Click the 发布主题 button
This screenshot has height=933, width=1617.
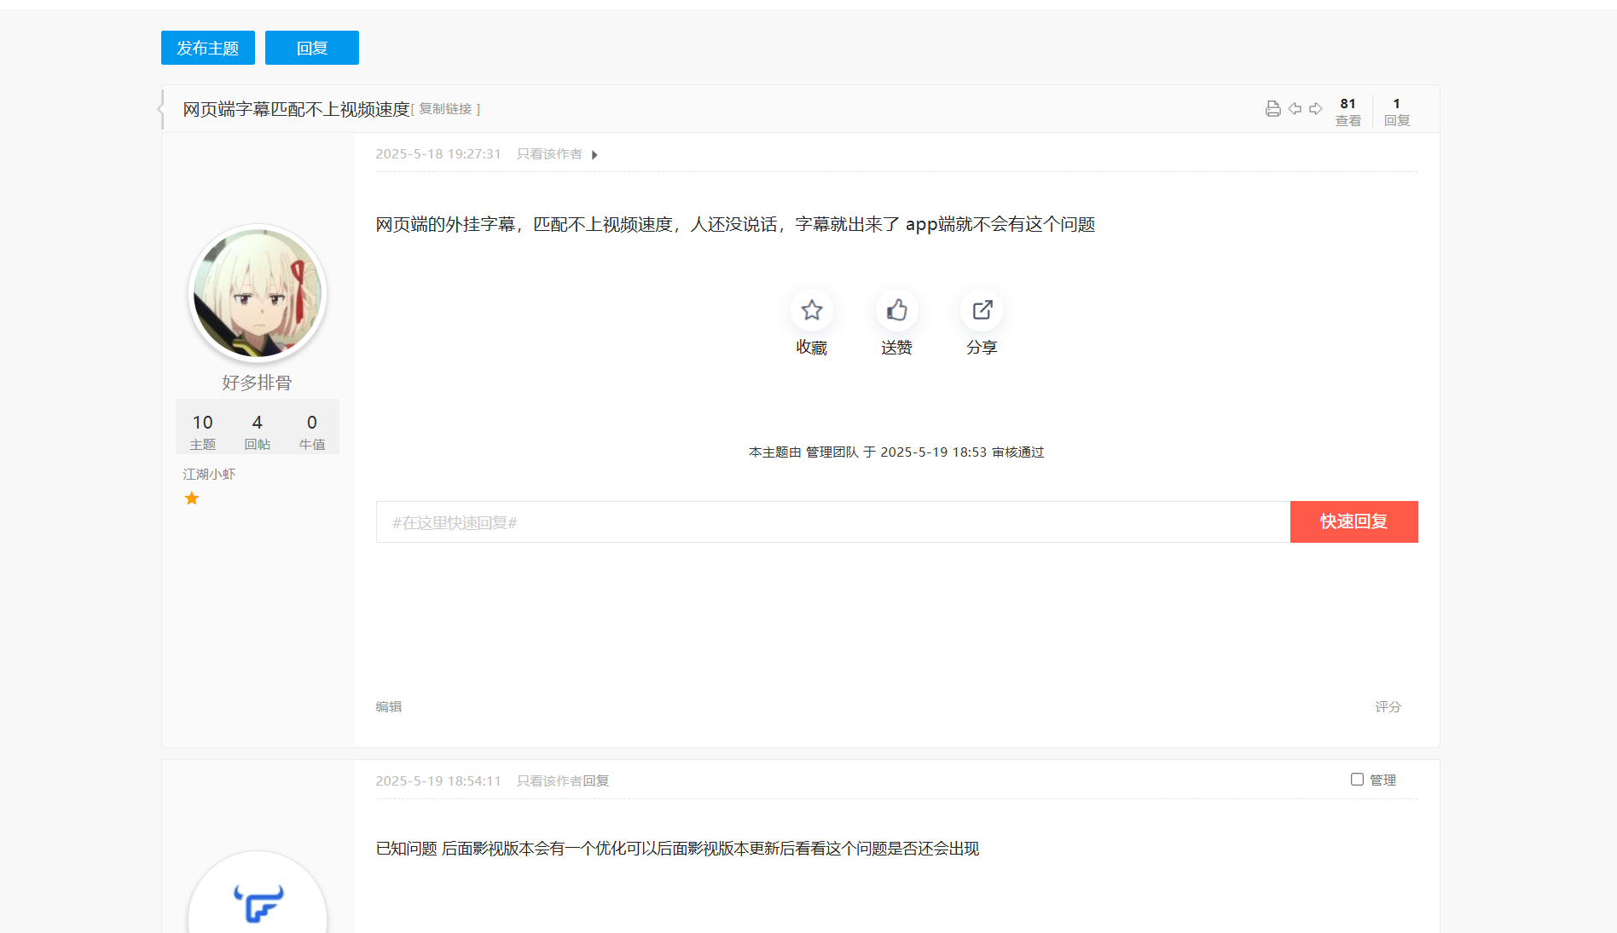click(x=208, y=48)
